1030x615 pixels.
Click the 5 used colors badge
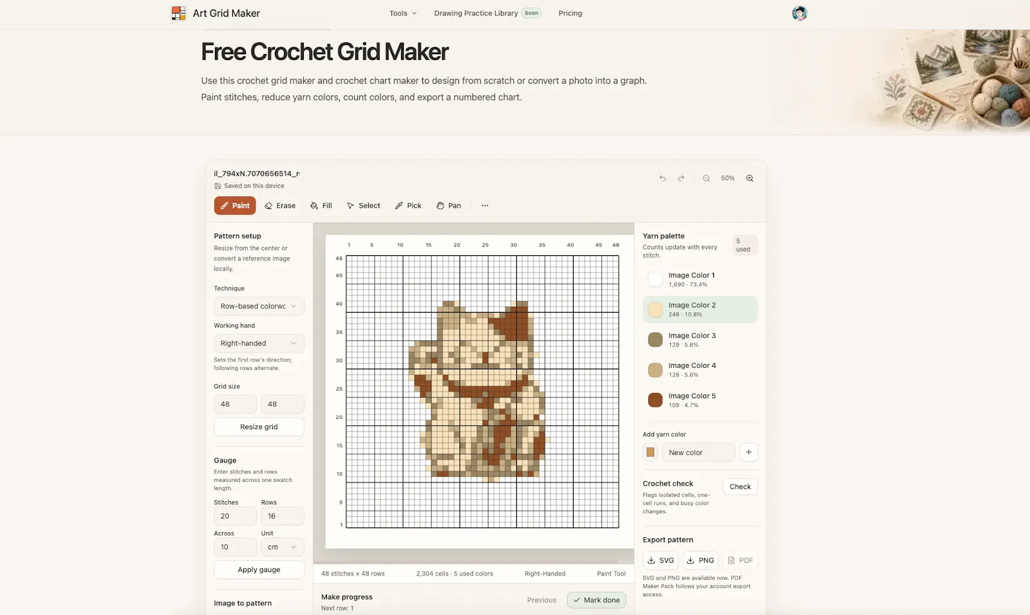coord(744,245)
